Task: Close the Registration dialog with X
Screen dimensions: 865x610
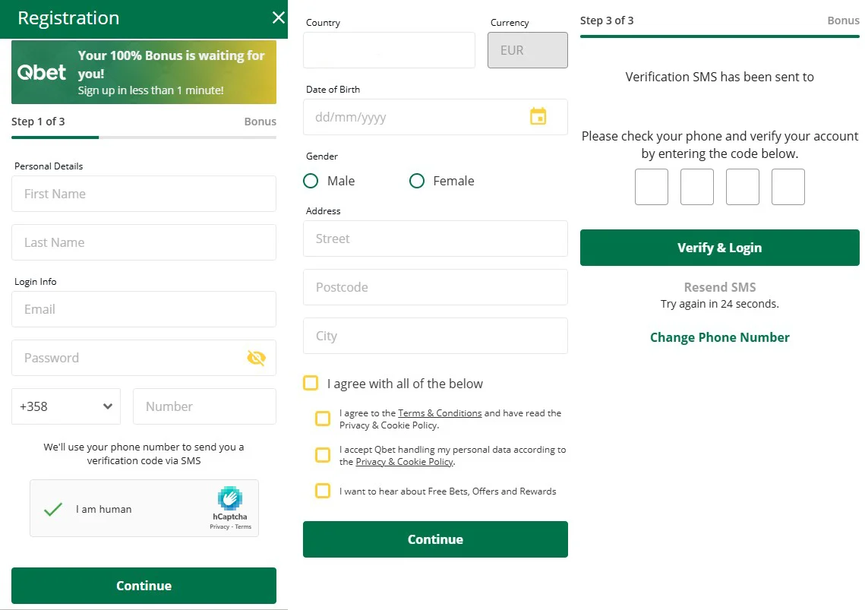Action: [278, 18]
